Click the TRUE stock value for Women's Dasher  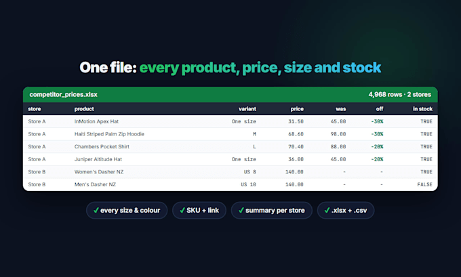426,172
